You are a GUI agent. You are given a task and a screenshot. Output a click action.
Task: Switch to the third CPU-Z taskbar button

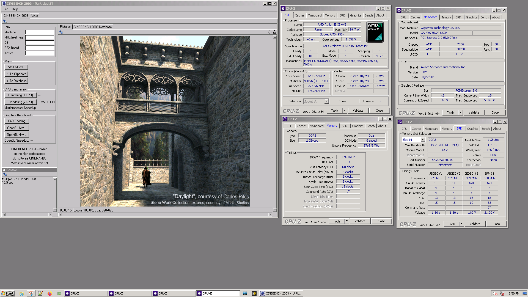[174, 293]
